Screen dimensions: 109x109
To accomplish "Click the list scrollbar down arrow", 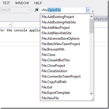I will pyautogui.click(x=91, y=93).
